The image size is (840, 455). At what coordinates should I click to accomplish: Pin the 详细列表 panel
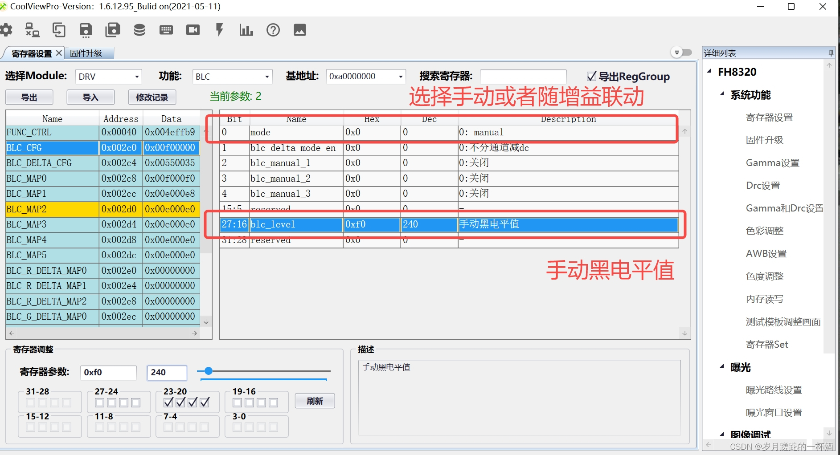point(831,53)
